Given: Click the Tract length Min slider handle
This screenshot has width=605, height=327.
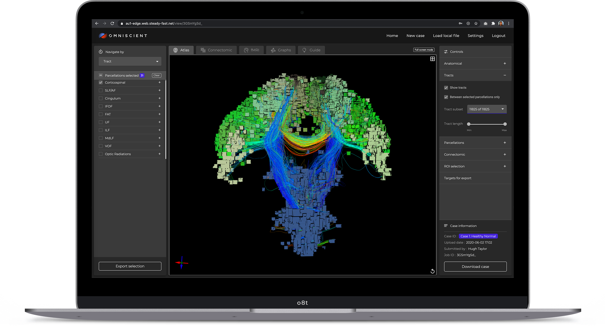Looking at the screenshot, I should [469, 124].
